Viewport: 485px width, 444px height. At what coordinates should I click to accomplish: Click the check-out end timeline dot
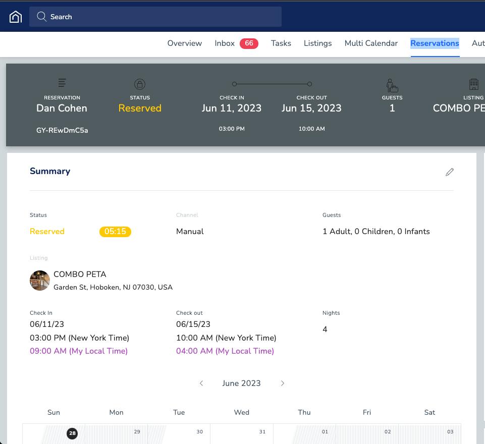pyautogui.click(x=309, y=84)
